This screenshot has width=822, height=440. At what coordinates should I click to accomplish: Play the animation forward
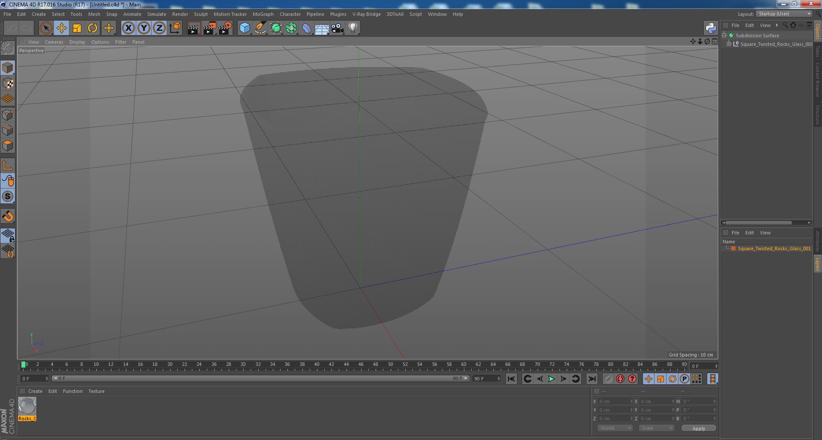click(x=551, y=379)
